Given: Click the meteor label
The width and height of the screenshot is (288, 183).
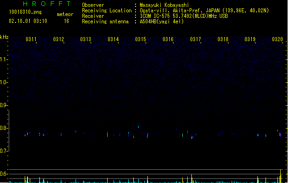Looking at the screenshot, I should coord(65,14).
